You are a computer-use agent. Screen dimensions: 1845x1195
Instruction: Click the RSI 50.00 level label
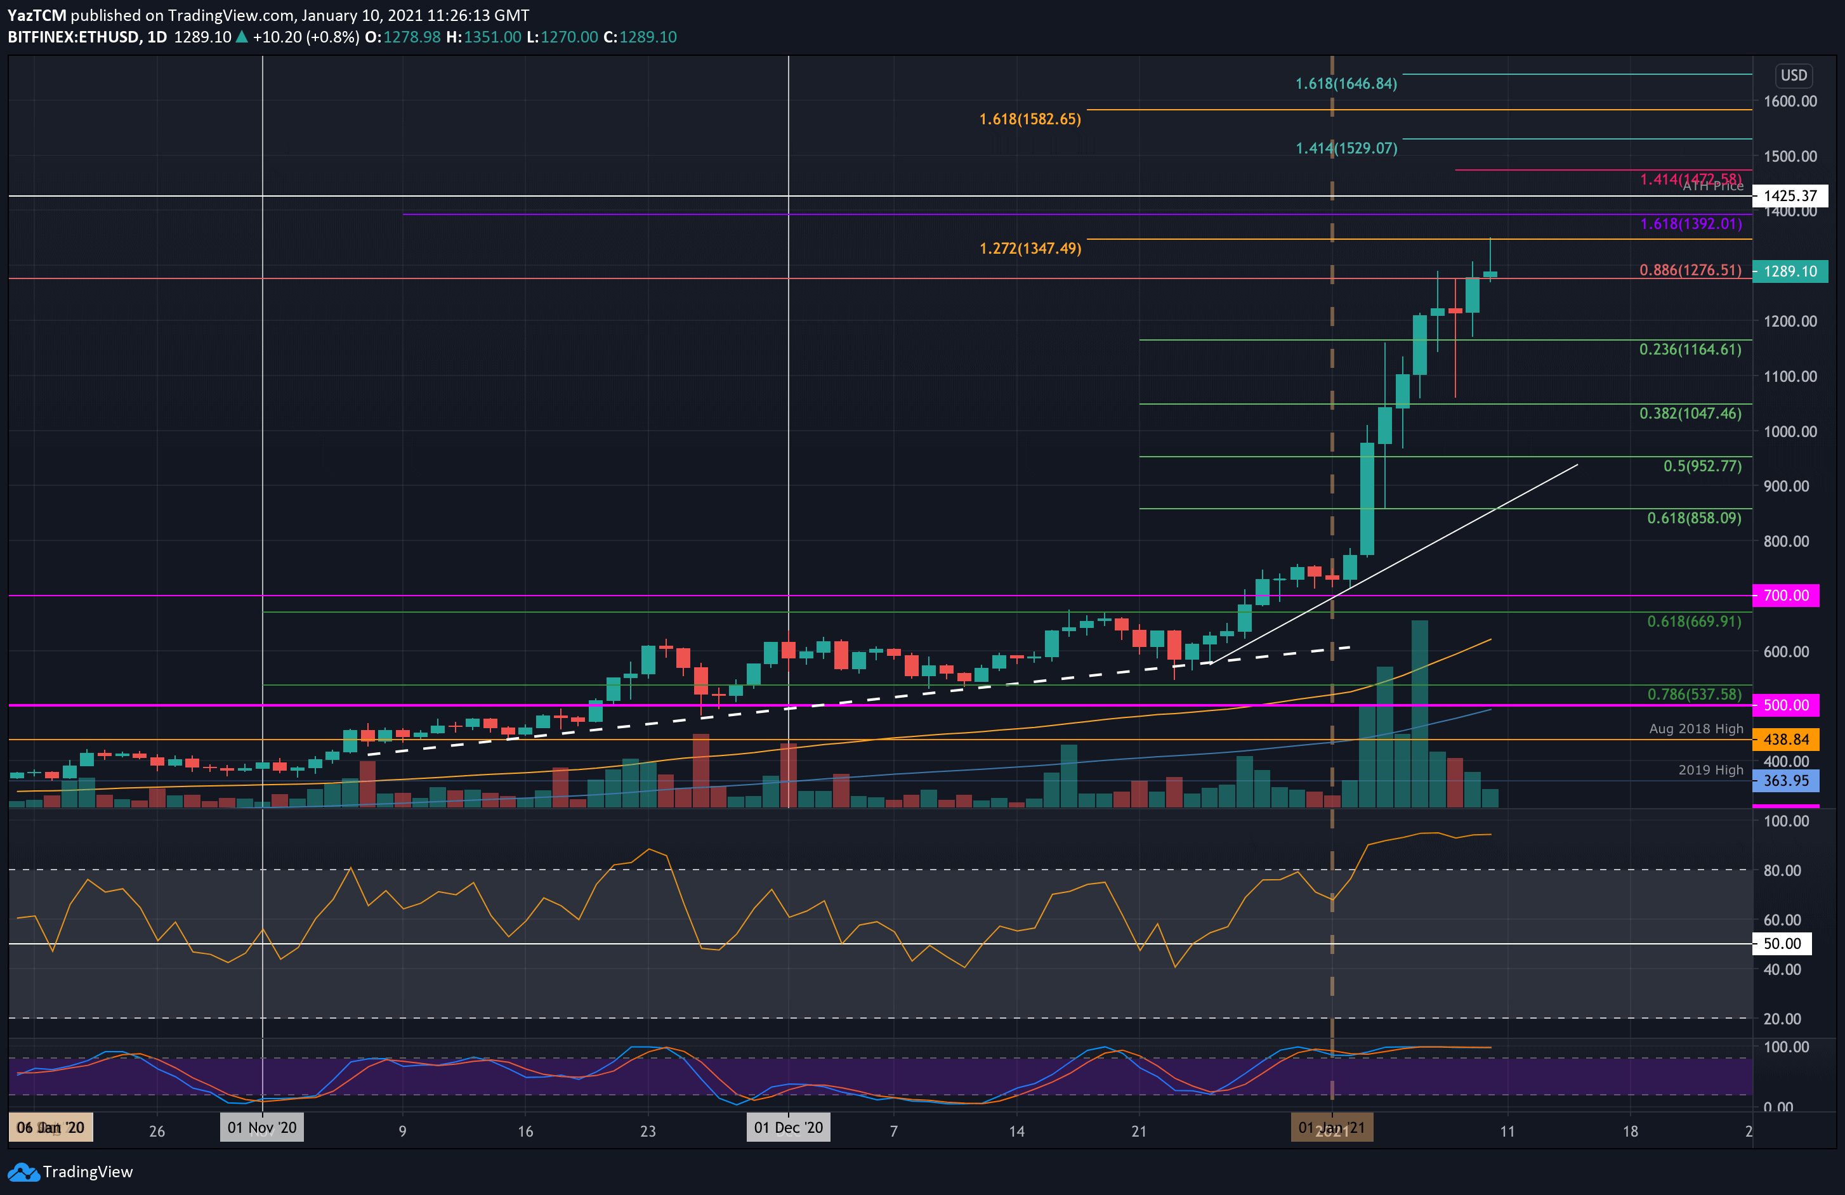tap(1782, 944)
